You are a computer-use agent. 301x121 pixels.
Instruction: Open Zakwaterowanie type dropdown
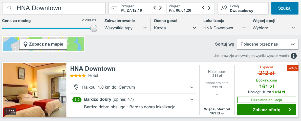125,28
